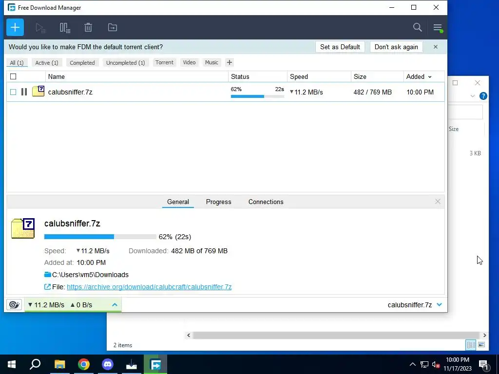Image resolution: width=499 pixels, height=374 pixels.
Task: Switch Explorer to large icons view
Action: click(x=481, y=345)
